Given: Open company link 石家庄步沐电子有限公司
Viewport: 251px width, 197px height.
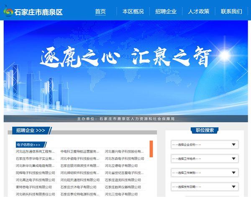Looking at the screenshot, I should point(78,187).
